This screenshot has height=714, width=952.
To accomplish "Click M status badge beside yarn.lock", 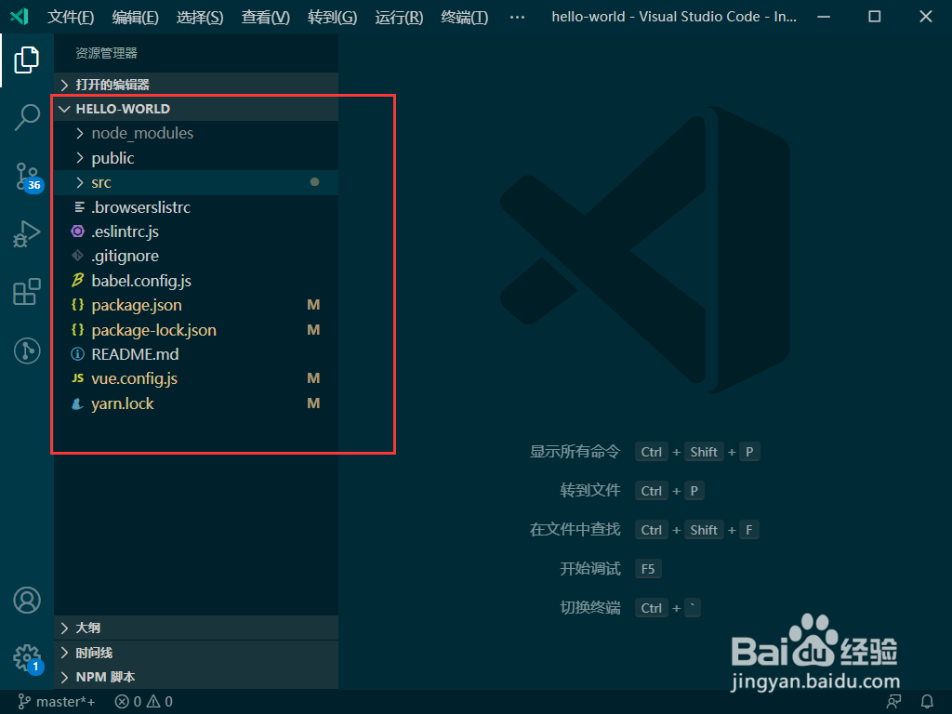I will click(313, 403).
